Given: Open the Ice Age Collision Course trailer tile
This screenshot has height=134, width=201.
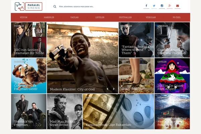Looking at the screenshot, I should [29, 76].
